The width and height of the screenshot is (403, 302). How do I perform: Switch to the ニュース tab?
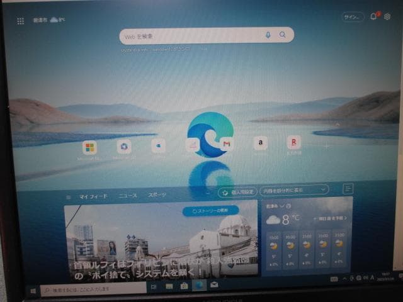click(x=127, y=196)
